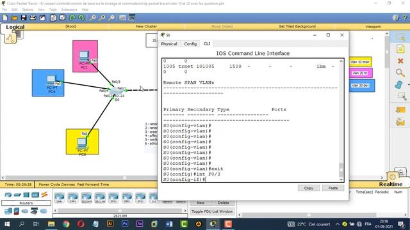Pick the 1841 router model
The image size is (410, 230).
pyautogui.click(x=60, y=198)
